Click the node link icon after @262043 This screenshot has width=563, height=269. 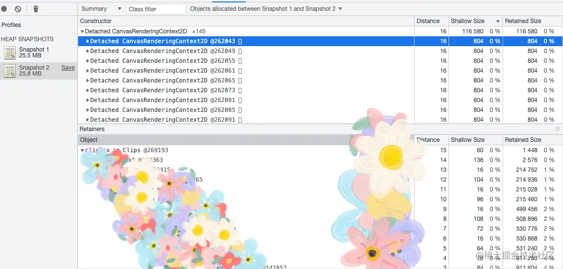tap(240, 41)
